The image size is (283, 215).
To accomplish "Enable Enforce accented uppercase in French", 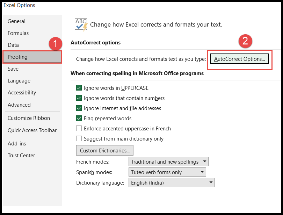I will pos(79,129).
